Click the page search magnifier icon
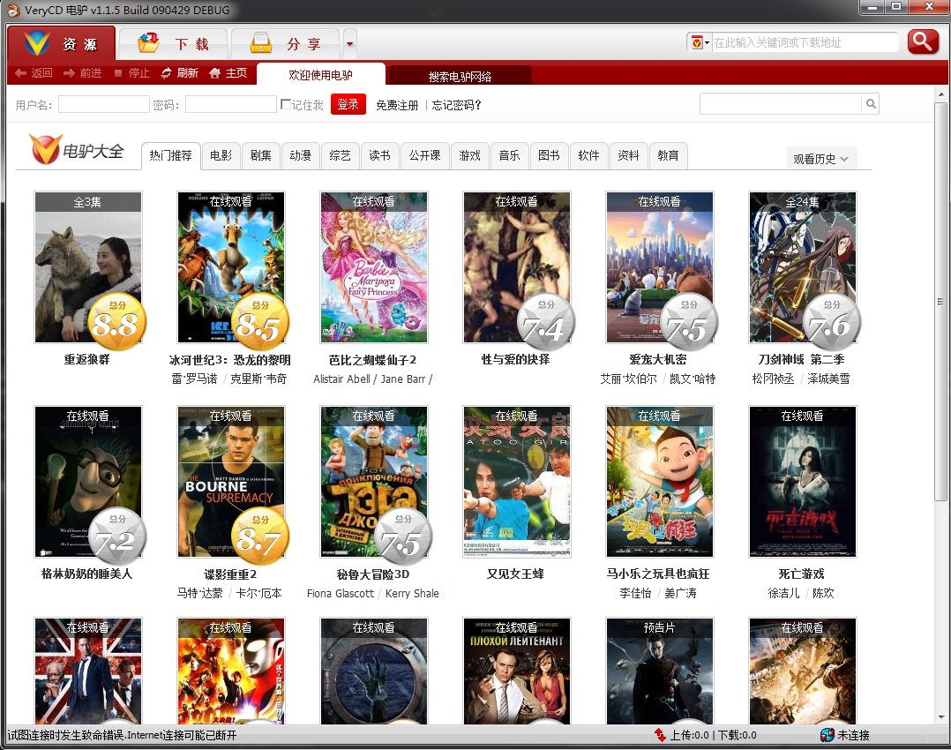The height and width of the screenshot is (750, 951). click(871, 104)
